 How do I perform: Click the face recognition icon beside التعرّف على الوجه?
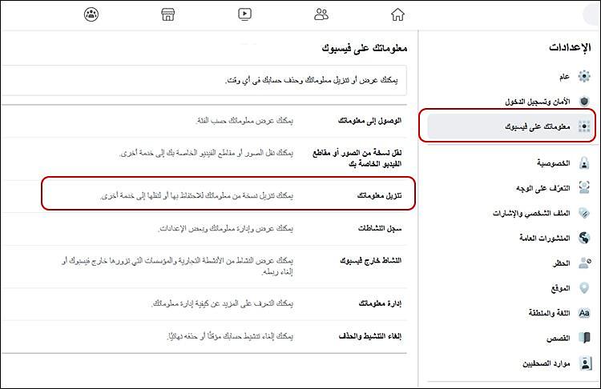point(583,188)
